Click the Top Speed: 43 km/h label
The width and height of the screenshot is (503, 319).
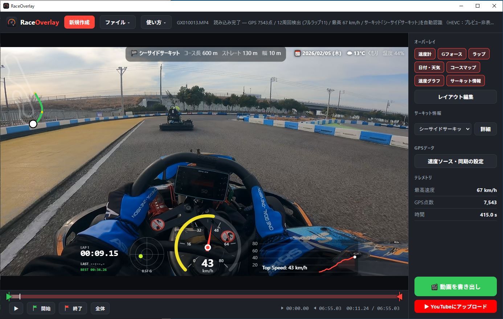[x=285, y=268]
